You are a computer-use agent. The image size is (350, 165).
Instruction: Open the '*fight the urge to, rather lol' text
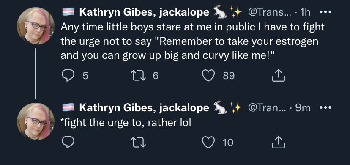[126, 123]
